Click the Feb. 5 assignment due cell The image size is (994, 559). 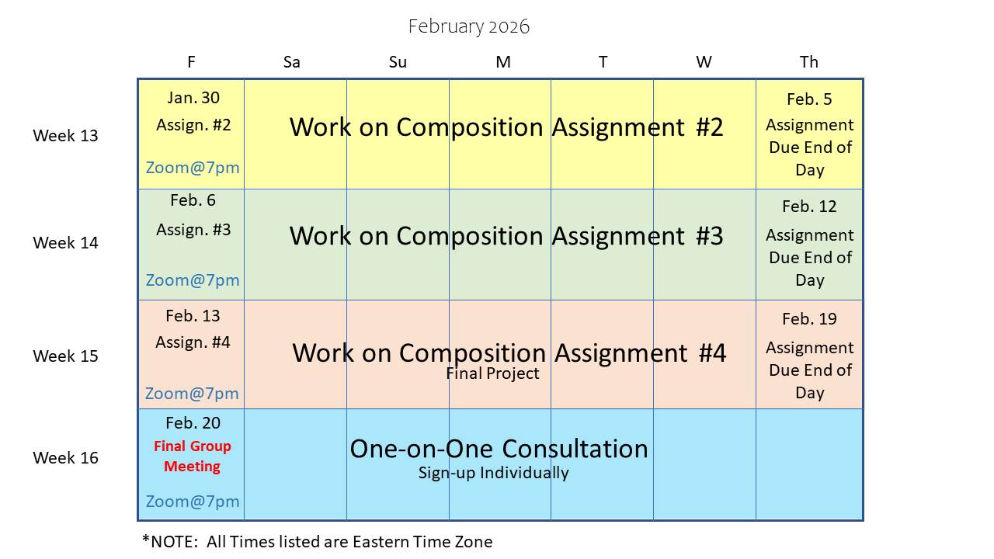[x=809, y=136]
